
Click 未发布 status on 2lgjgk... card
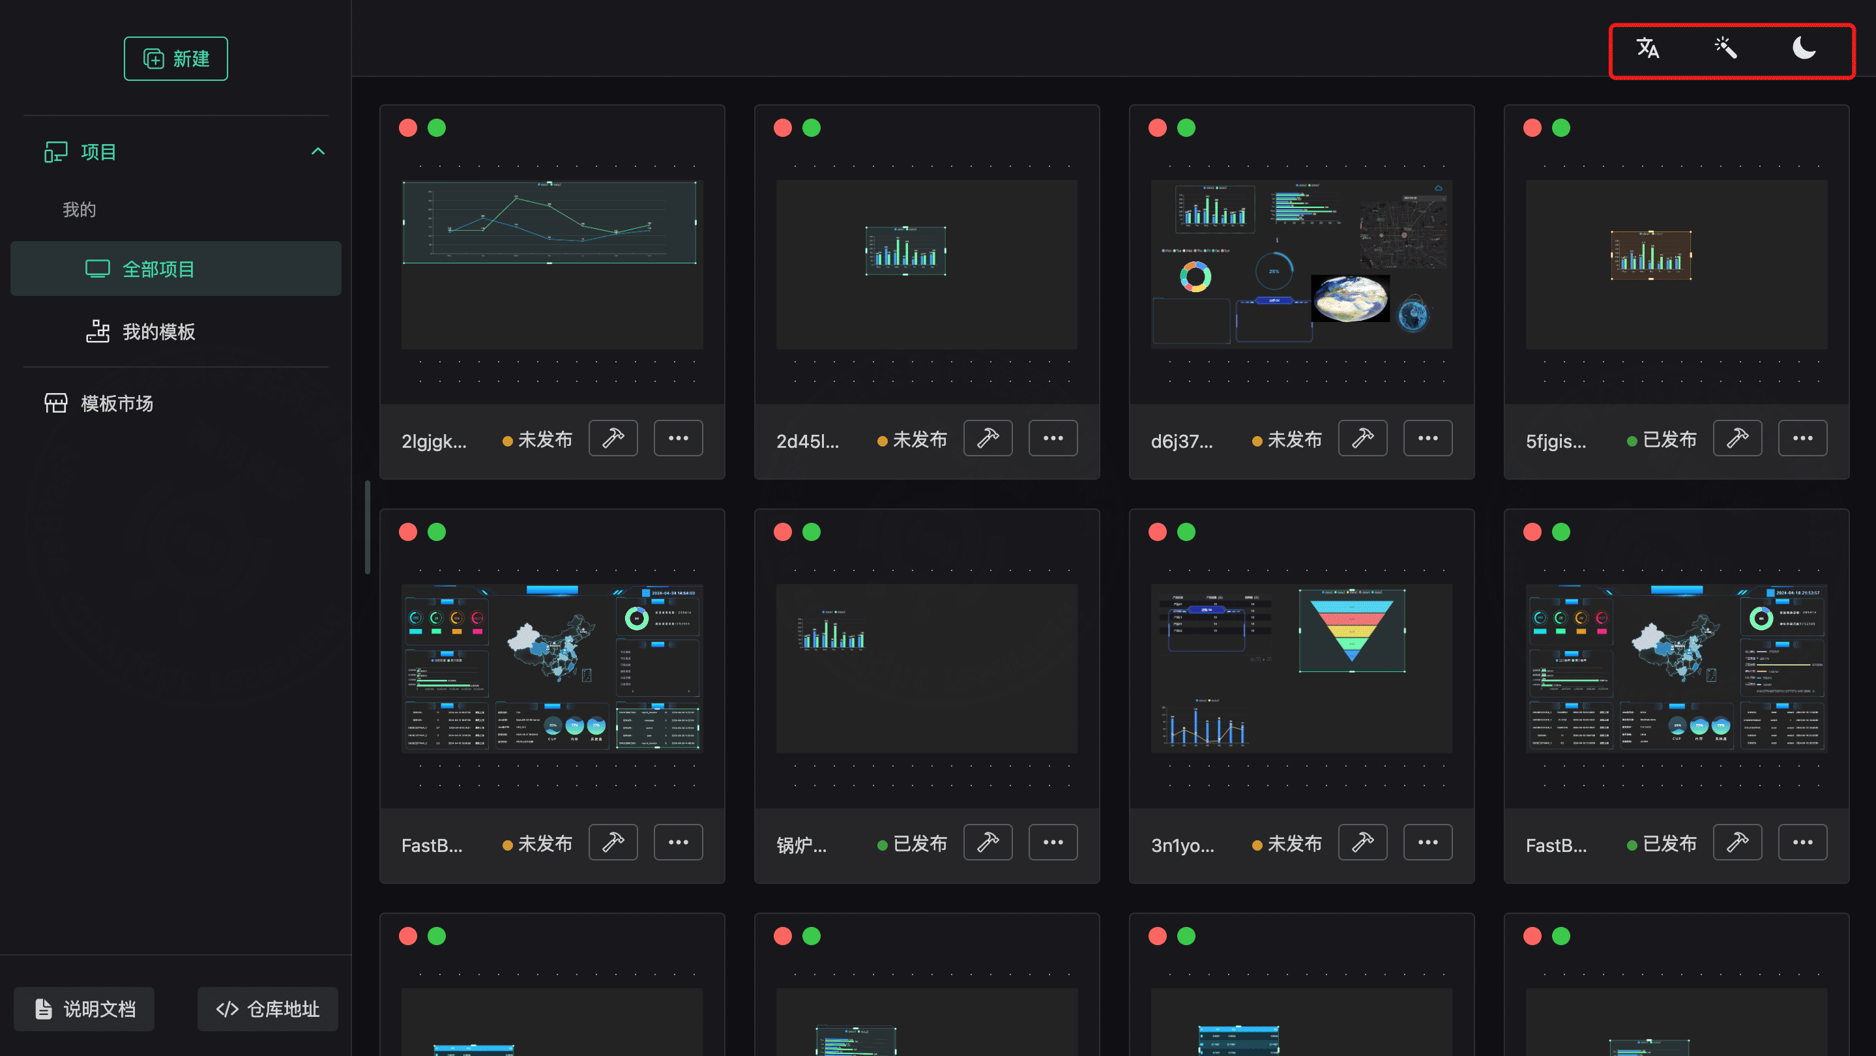[538, 440]
